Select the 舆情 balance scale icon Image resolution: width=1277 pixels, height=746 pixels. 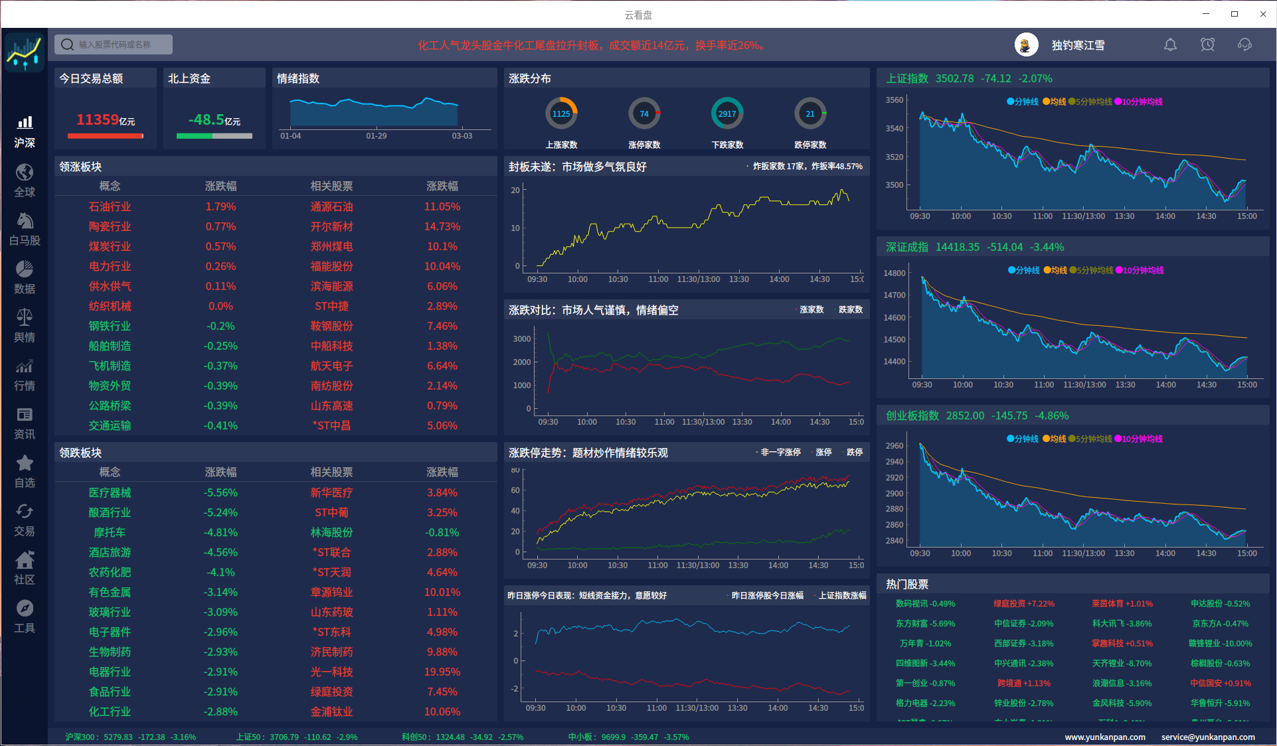pos(25,318)
